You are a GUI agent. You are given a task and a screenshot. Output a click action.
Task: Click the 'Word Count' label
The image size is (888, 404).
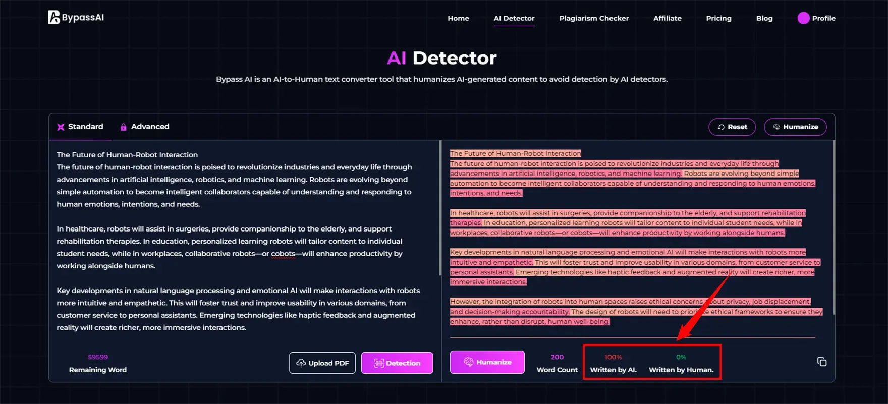[557, 370]
